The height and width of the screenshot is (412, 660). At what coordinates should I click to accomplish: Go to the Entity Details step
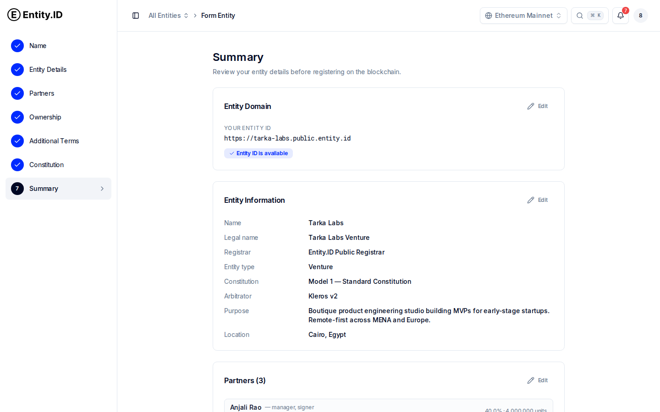click(x=58, y=70)
